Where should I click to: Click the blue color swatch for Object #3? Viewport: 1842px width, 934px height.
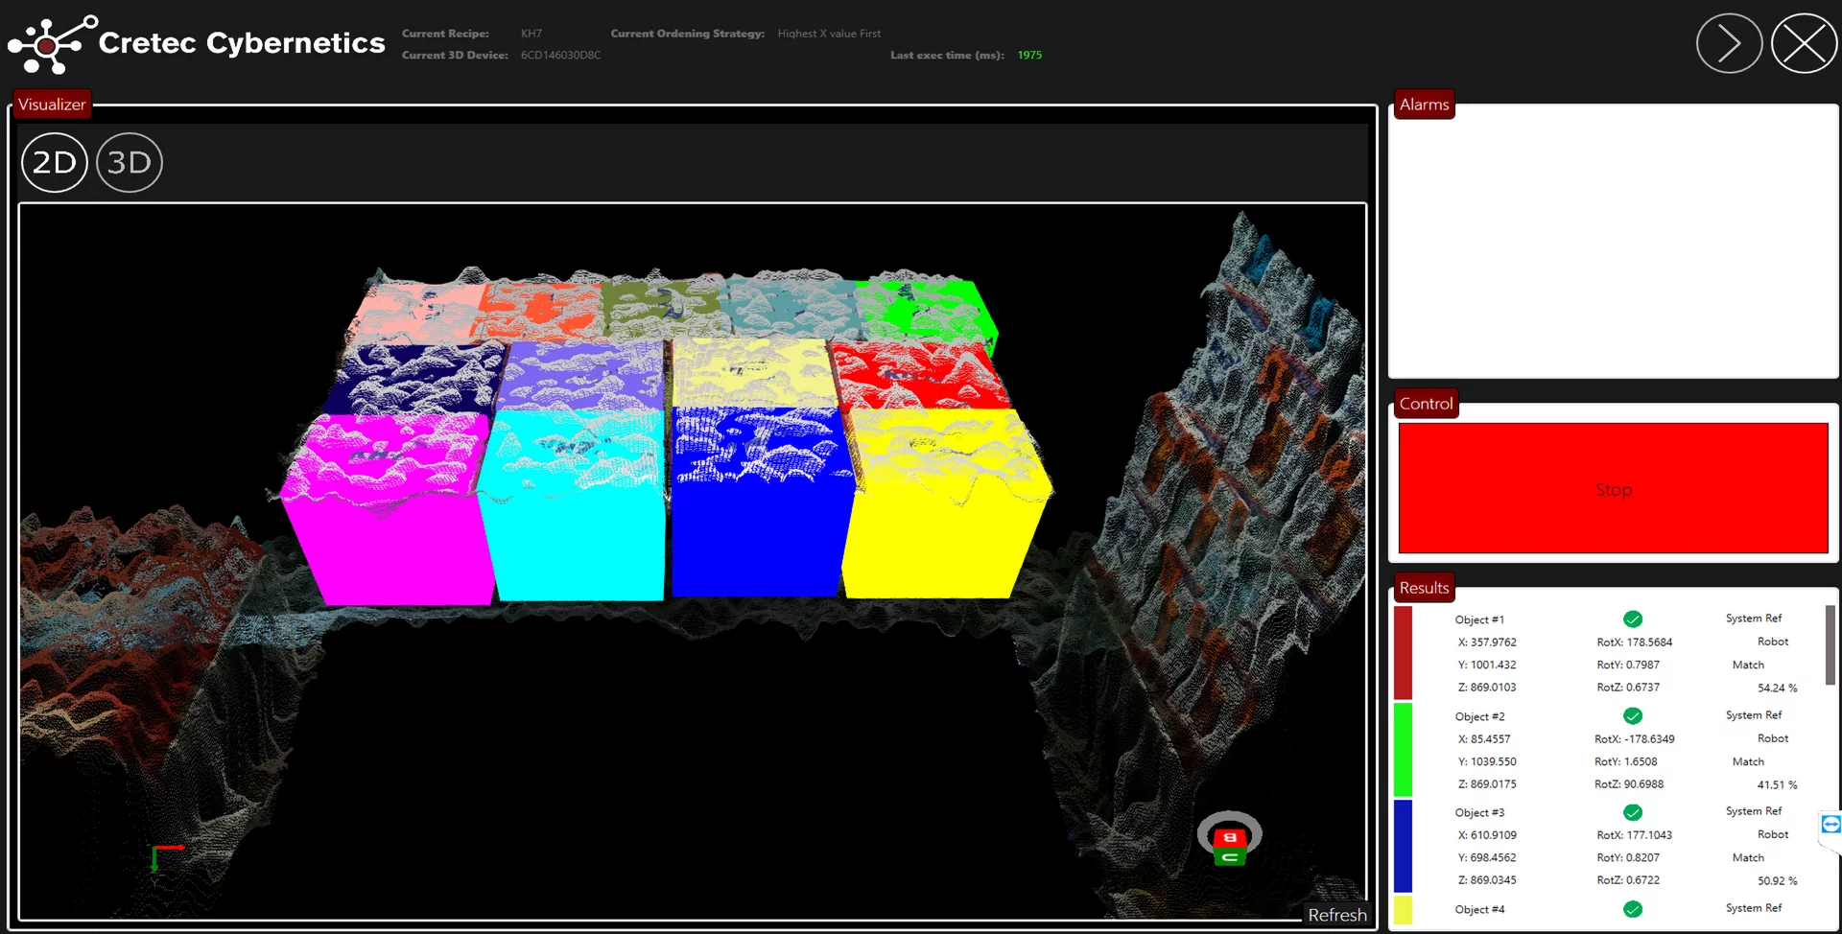(1403, 846)
